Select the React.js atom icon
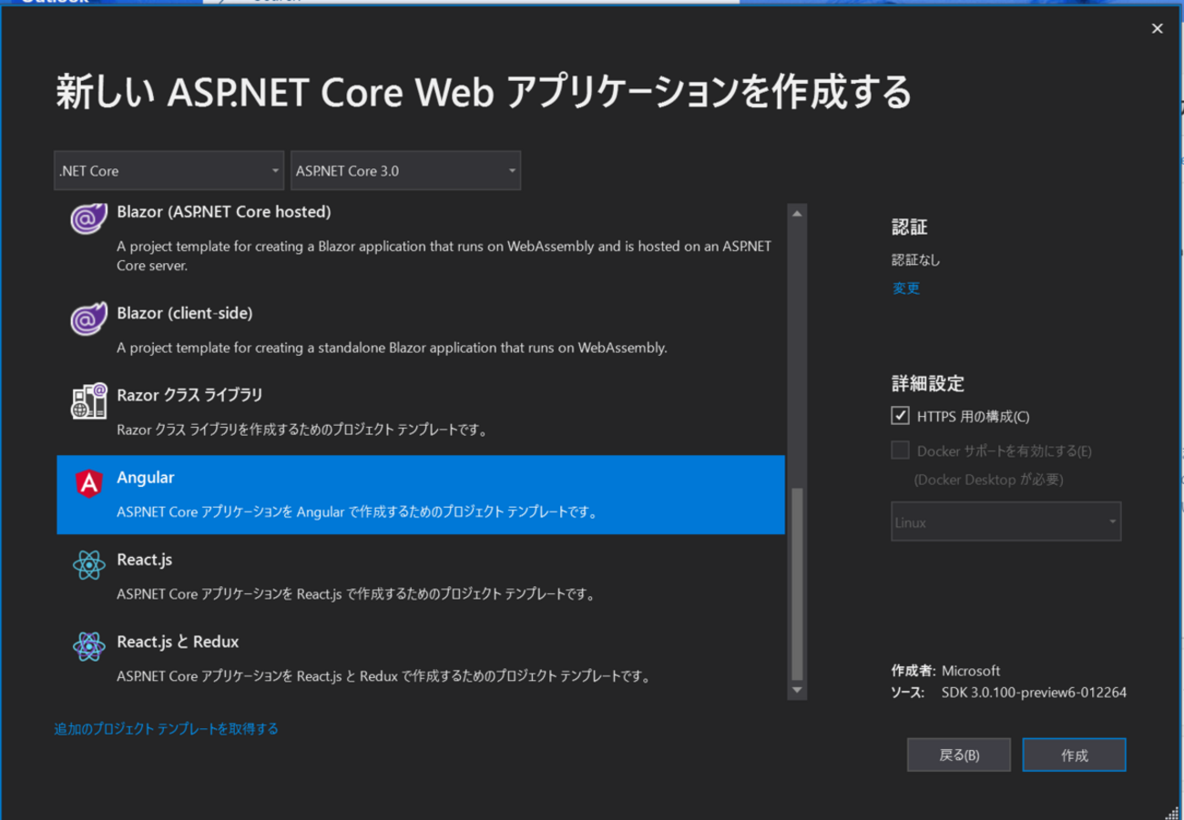 (89, 565)
